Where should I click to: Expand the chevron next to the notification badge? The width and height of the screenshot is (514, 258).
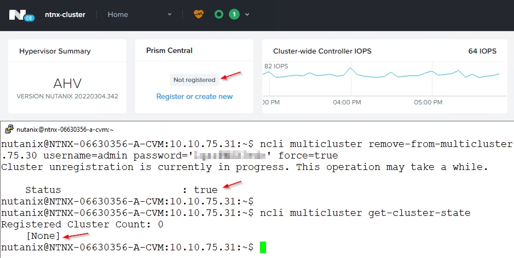point(247,15)
